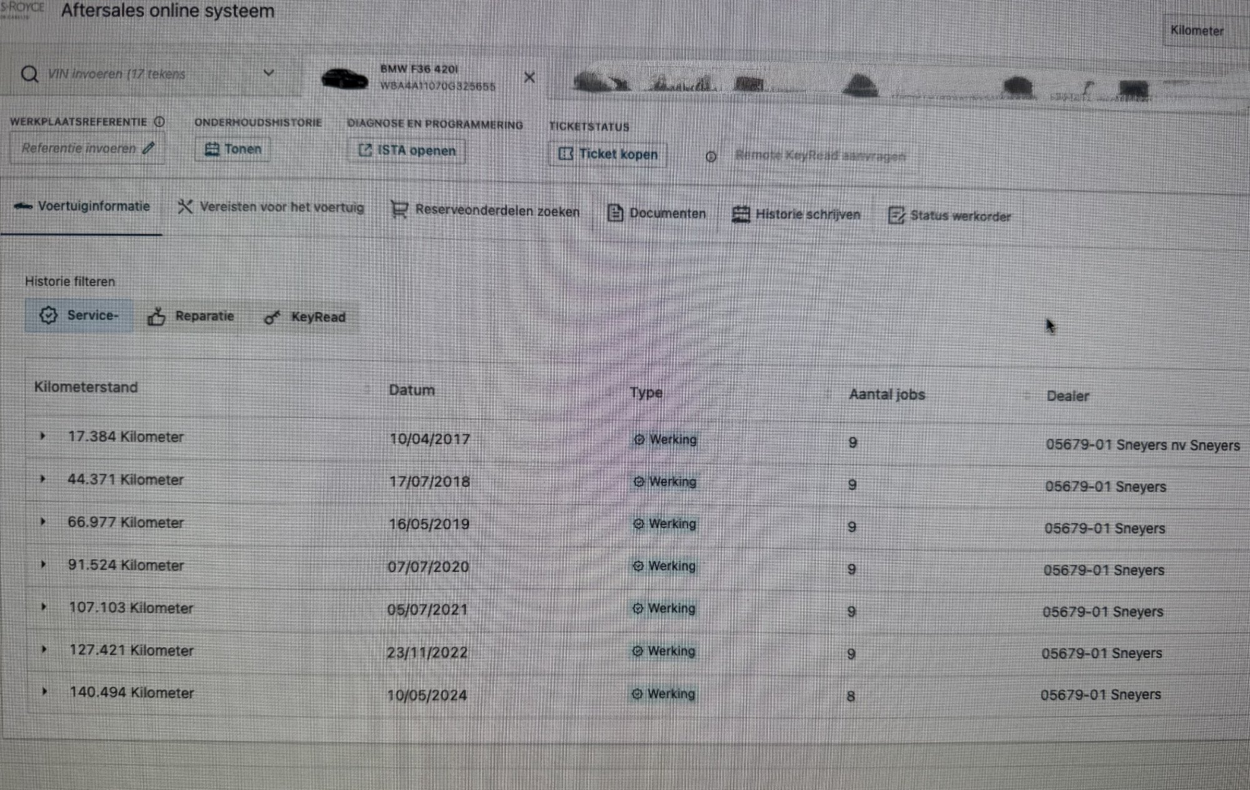Expand the 140.494 Kilometer row

click(x=44, y=691)
